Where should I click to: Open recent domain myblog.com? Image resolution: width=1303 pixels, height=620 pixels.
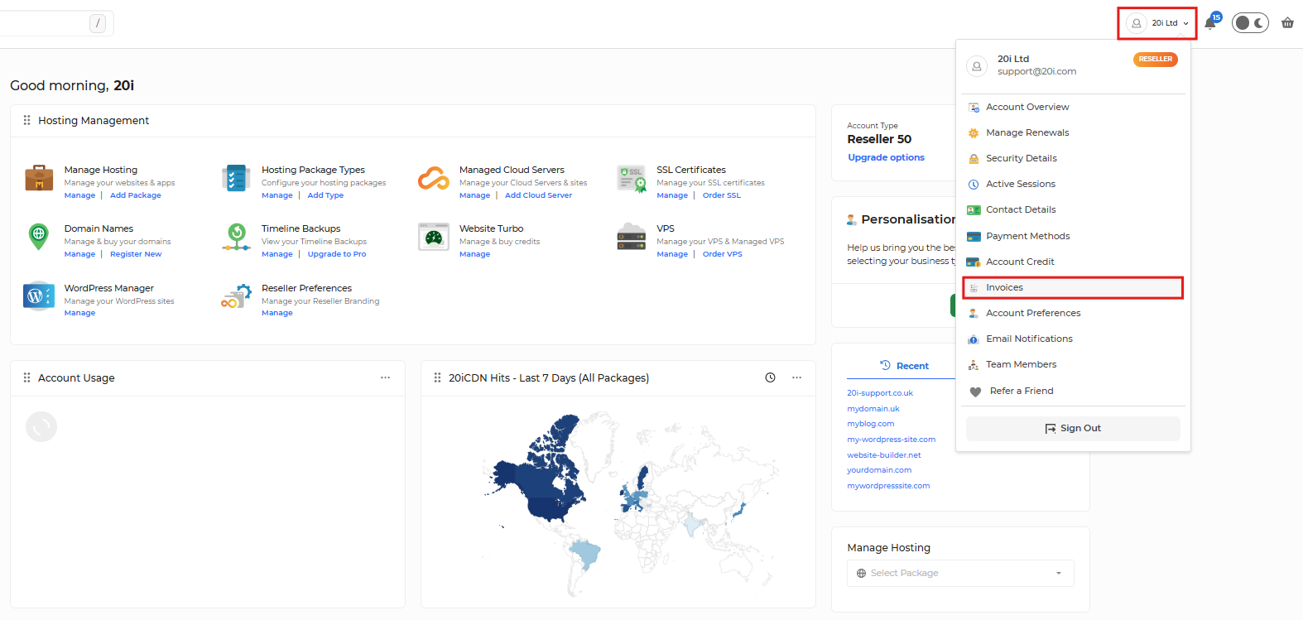coord(871,424)
